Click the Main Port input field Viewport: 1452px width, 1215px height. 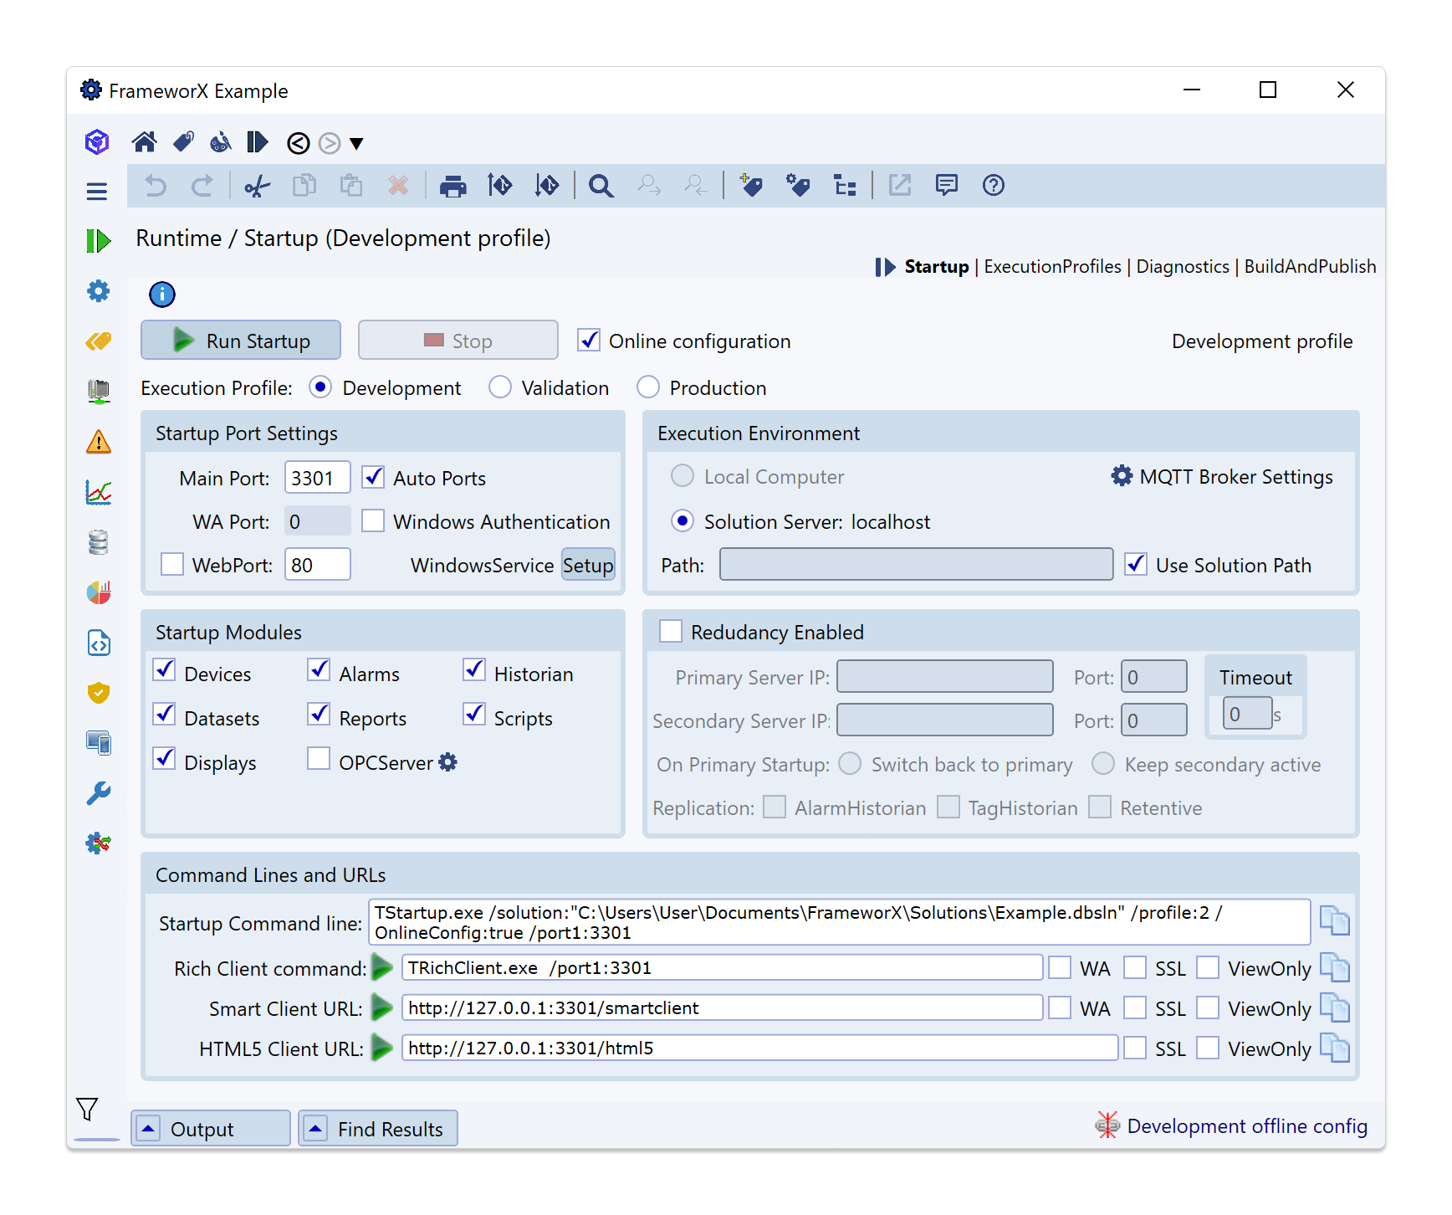click(317, 478)
